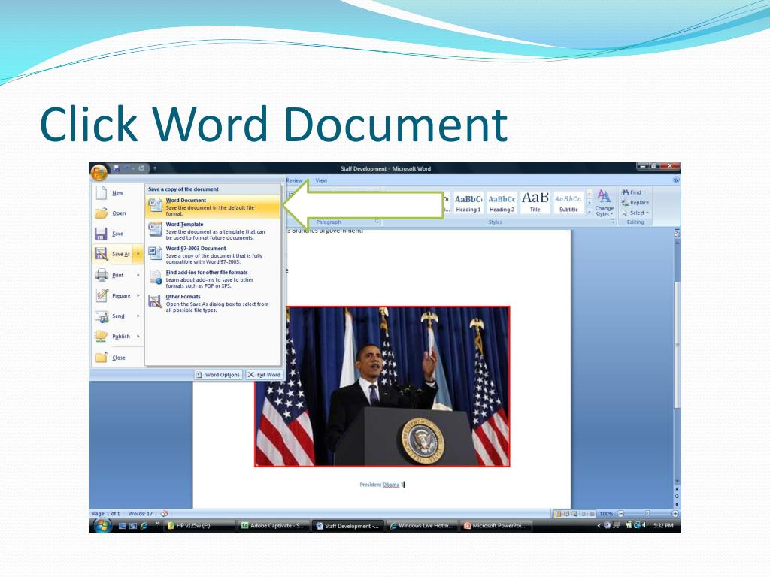Click the 5:32 PM system clock

(x=663, y=525)
